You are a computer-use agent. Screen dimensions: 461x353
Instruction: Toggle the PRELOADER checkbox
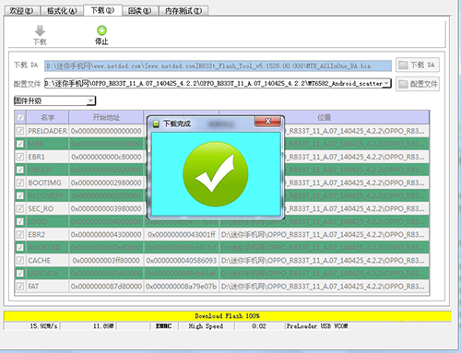click(20, 131)
